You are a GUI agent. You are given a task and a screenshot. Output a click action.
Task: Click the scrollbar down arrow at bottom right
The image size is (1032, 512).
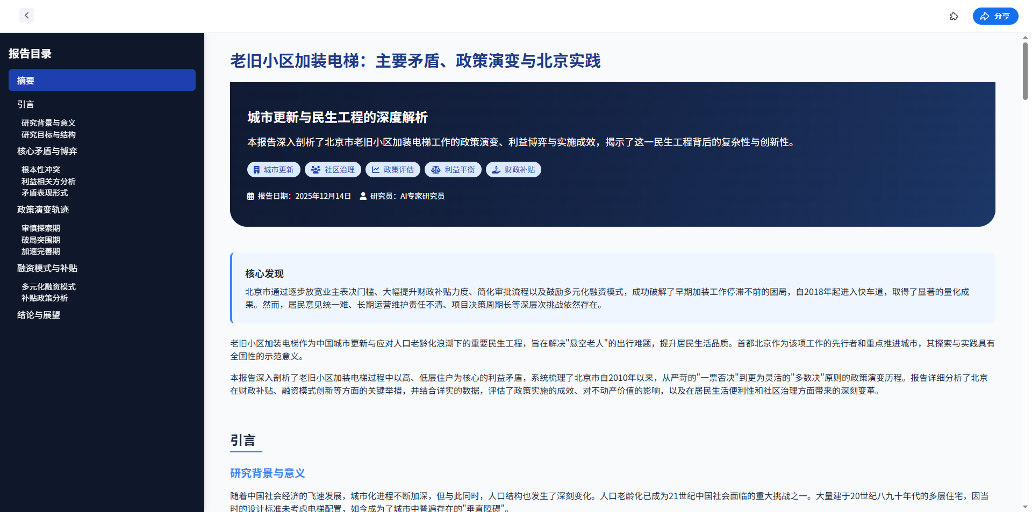pos(1025,506)
